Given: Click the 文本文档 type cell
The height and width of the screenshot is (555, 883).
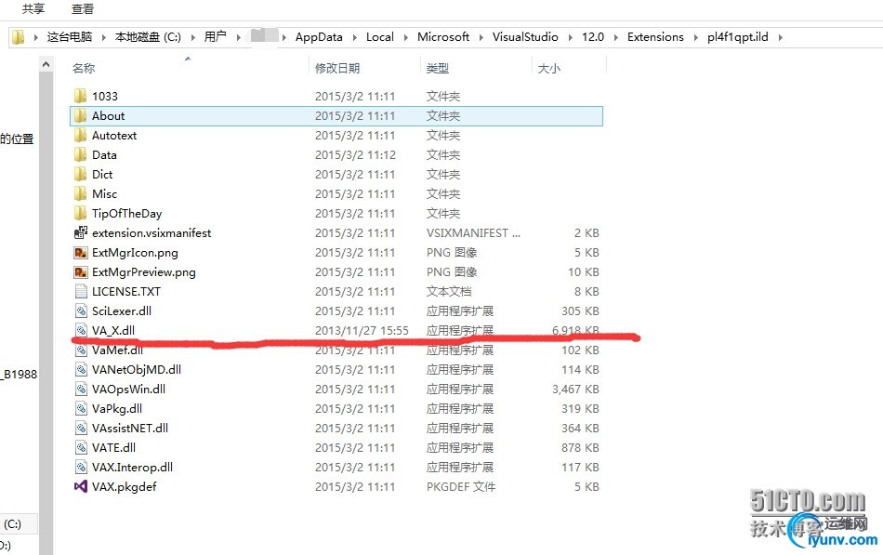Looking at the screenshot, I should (x=448, y=291).
